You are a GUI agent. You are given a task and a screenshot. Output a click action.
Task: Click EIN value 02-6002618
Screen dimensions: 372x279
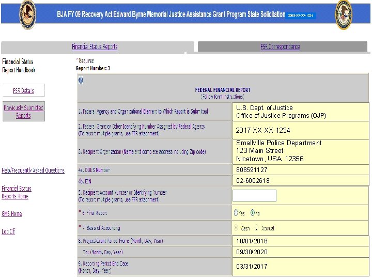[253, 181]
